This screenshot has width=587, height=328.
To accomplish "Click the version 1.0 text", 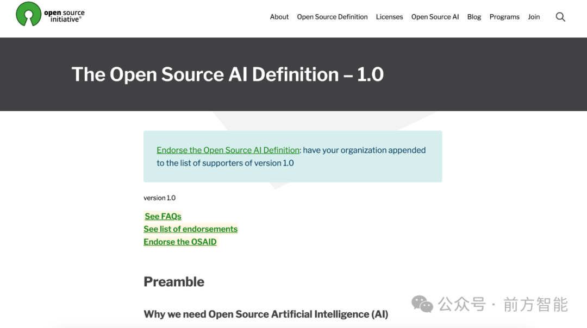I will pyautogui.click(x=159, y=198).
